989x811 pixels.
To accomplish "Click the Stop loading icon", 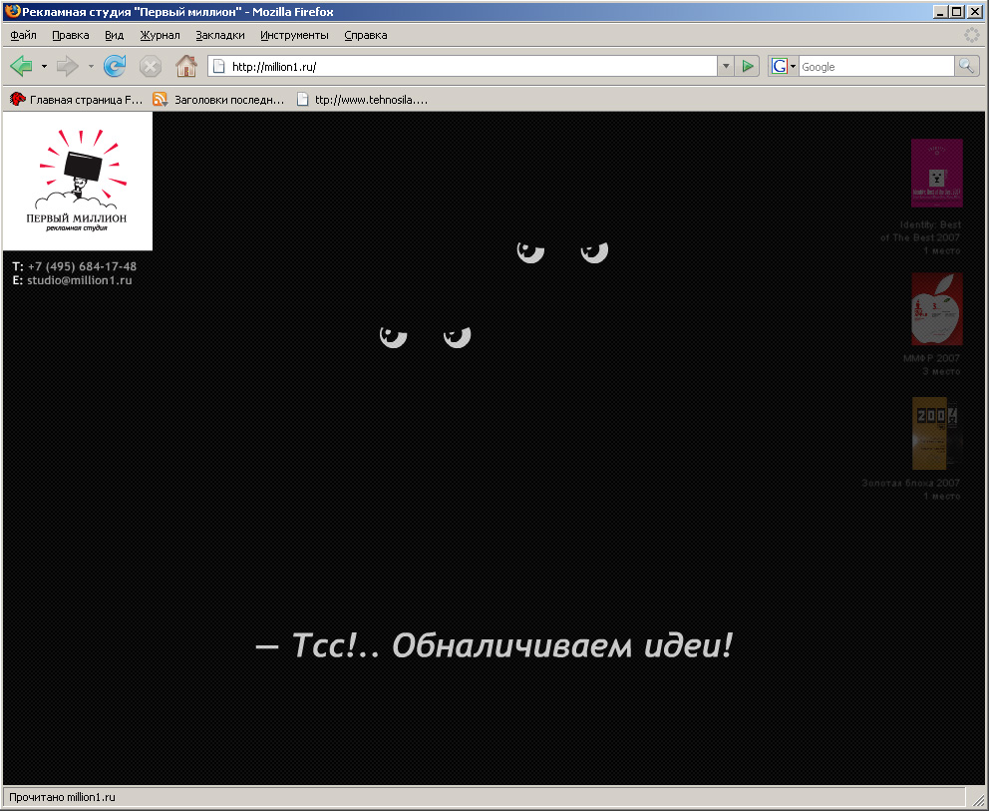I will click(151, 66).
